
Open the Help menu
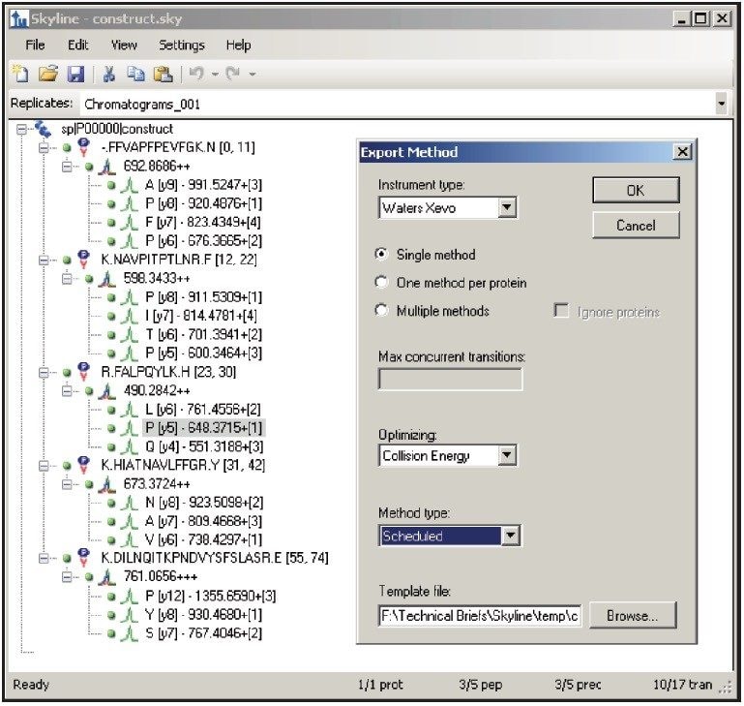click(239, 45)
